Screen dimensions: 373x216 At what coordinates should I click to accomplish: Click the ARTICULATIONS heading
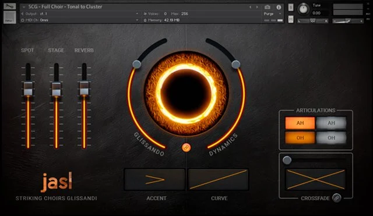pyautogui.click(x=316, y=111)
